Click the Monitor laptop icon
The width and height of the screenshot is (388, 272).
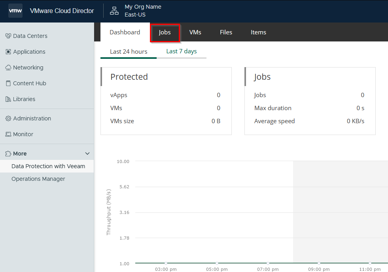[8, 134]
